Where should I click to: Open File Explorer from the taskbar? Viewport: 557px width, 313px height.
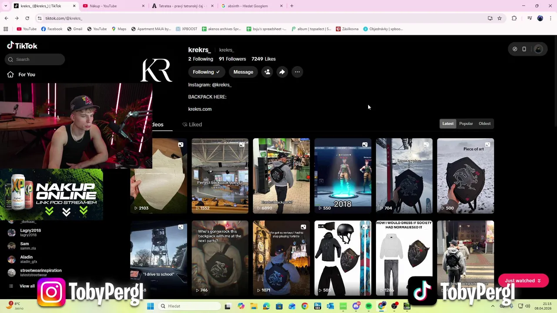[253, 306]
